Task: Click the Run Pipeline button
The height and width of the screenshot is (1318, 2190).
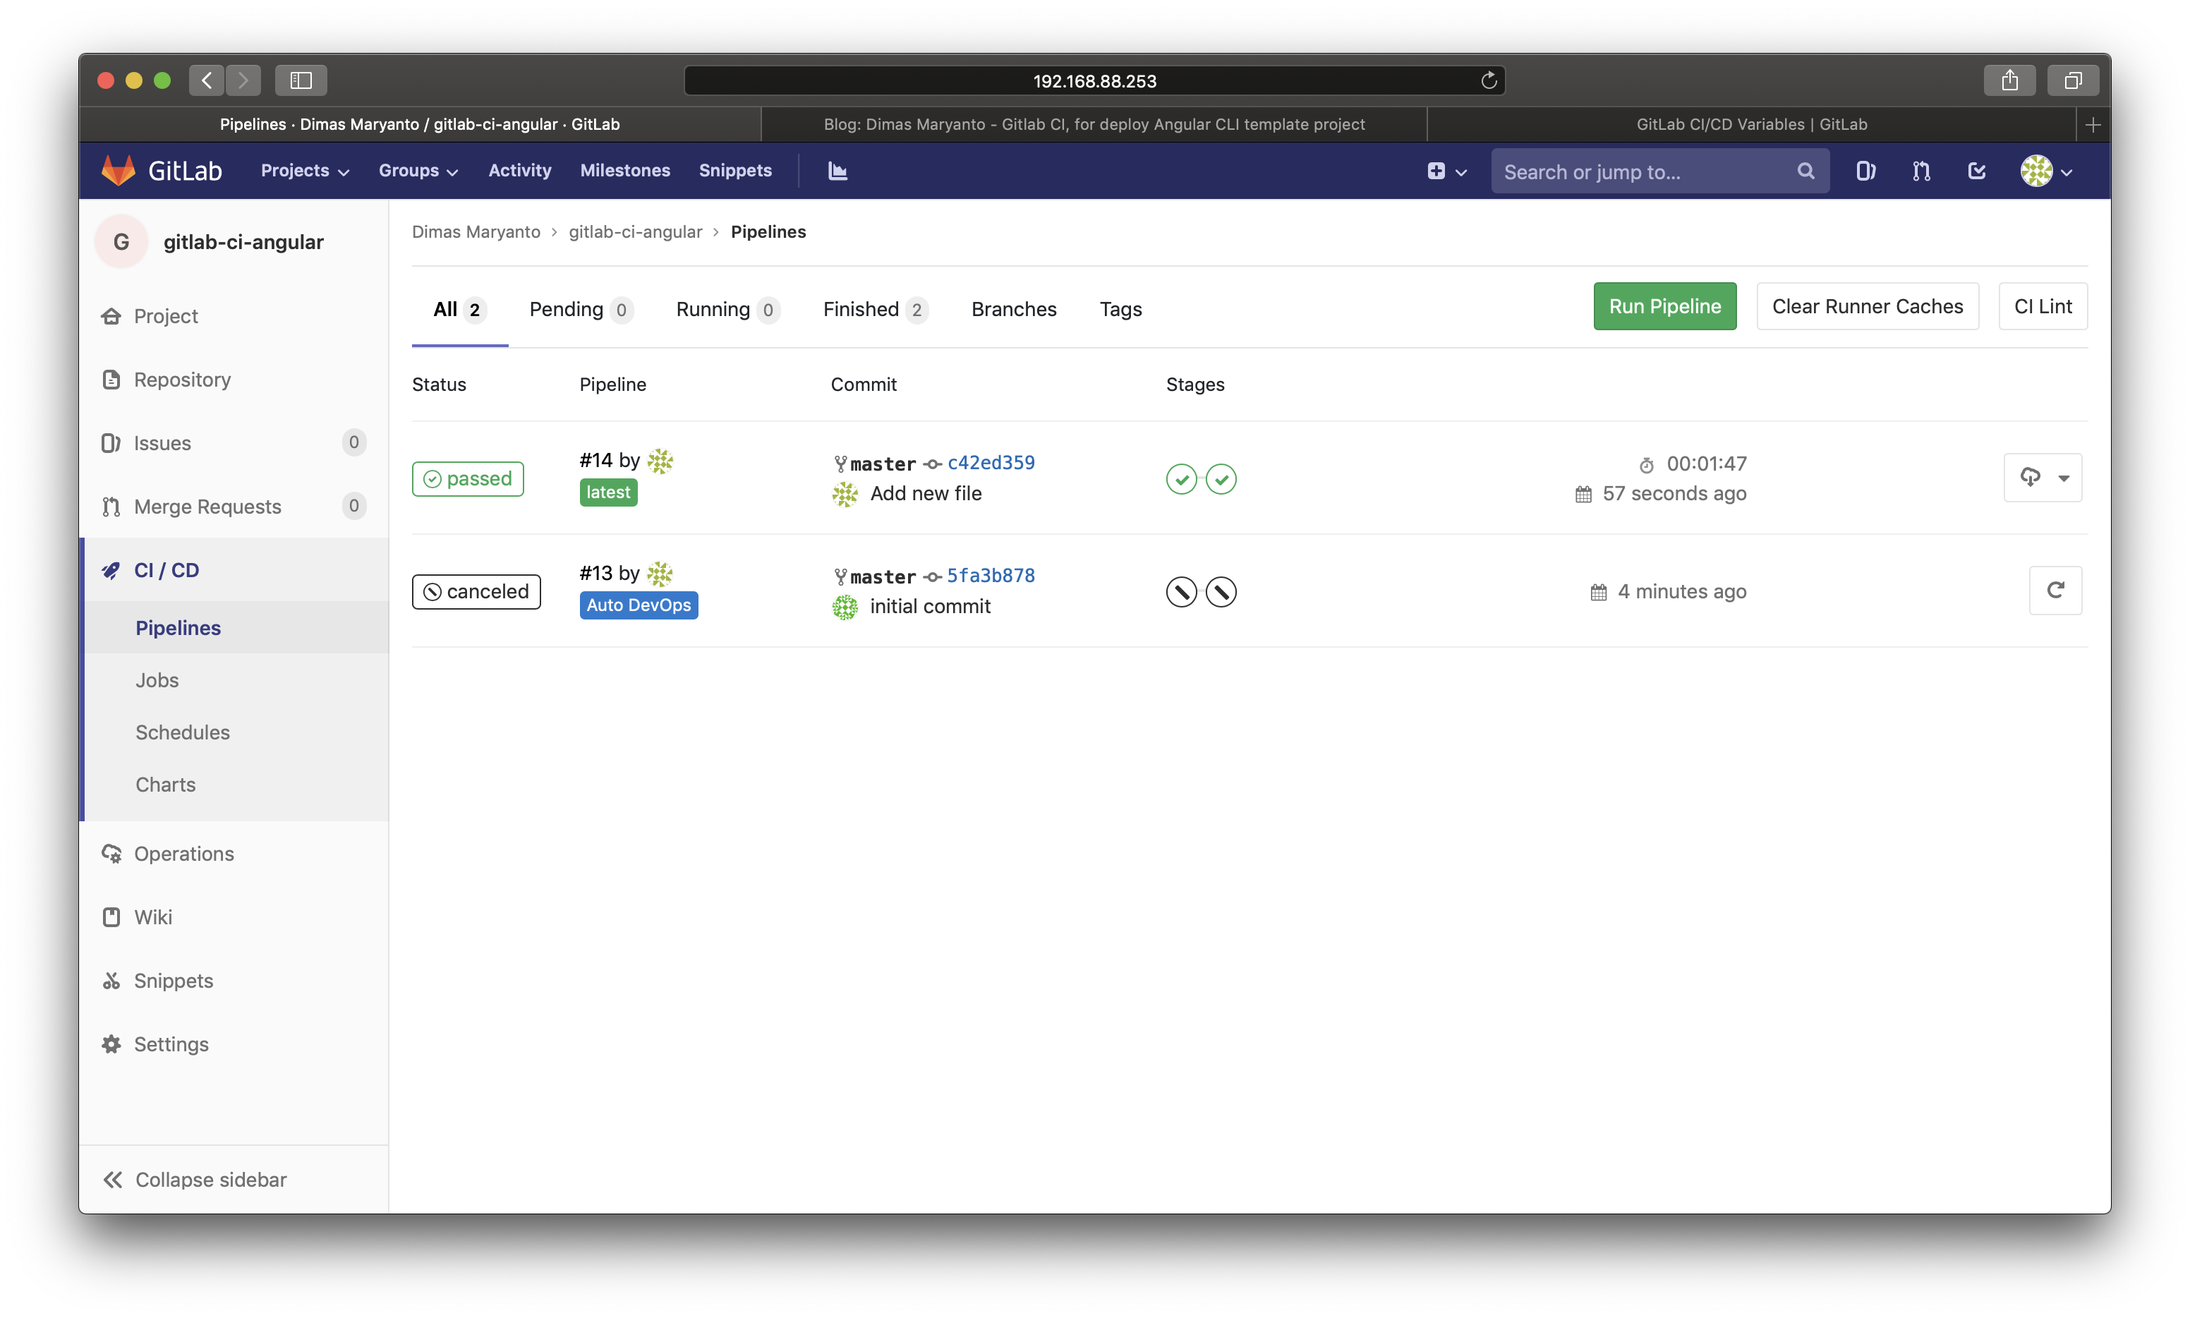Action: tap(1664, 306)
